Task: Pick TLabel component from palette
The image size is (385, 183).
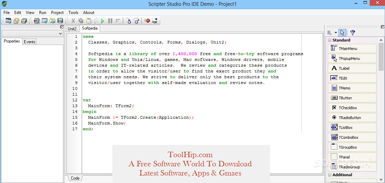Action: 352,68
